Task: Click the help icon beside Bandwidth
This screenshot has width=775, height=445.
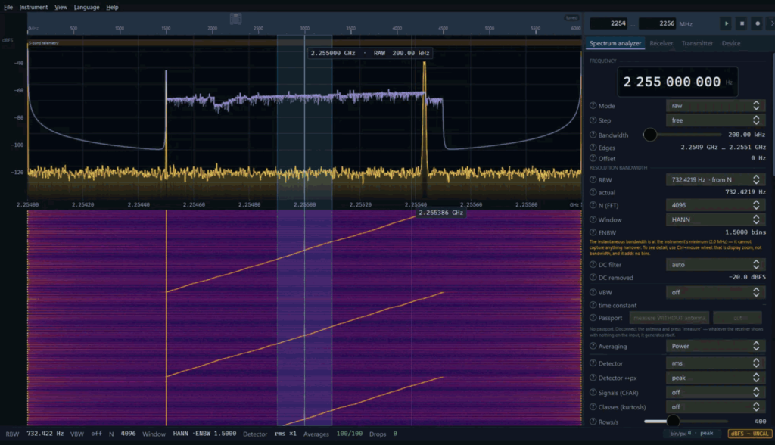Action: 593,135
